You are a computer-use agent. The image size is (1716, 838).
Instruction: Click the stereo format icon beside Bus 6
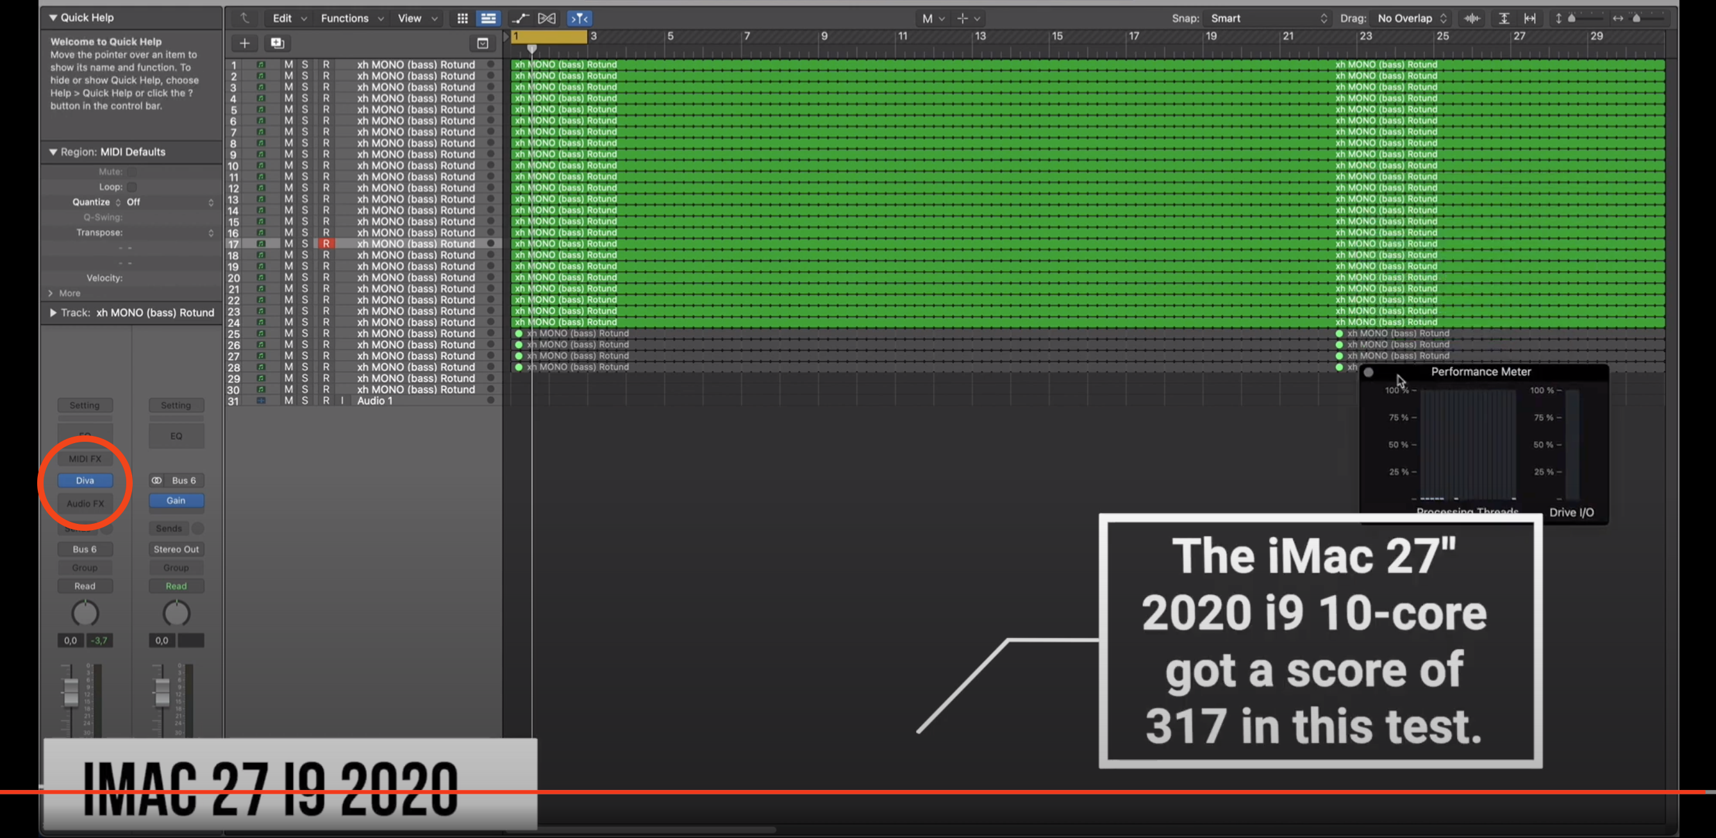[x=156, y=480]
